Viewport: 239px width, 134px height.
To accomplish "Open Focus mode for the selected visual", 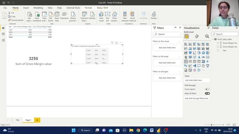I will point(117,43).
